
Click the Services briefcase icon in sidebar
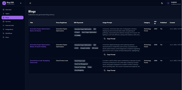(x=3, y=21)
